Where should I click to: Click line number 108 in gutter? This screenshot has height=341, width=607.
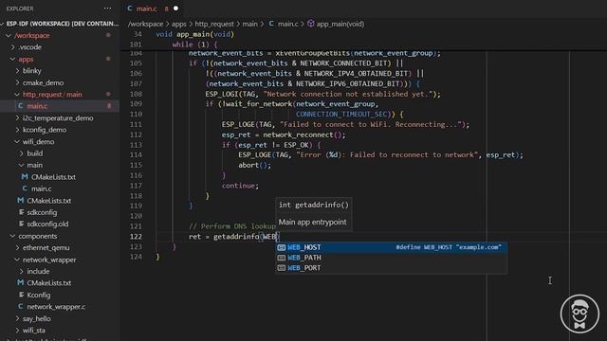[x=136, y=94]
